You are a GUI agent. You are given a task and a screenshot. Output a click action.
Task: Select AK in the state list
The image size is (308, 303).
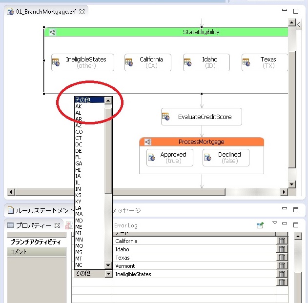click(x=90, y=106)
